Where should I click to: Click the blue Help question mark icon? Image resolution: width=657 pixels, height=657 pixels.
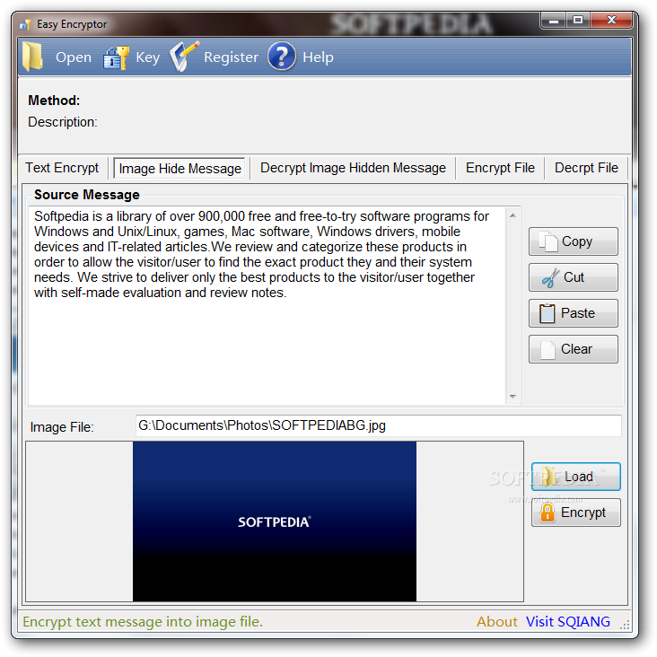click(282, 56)
